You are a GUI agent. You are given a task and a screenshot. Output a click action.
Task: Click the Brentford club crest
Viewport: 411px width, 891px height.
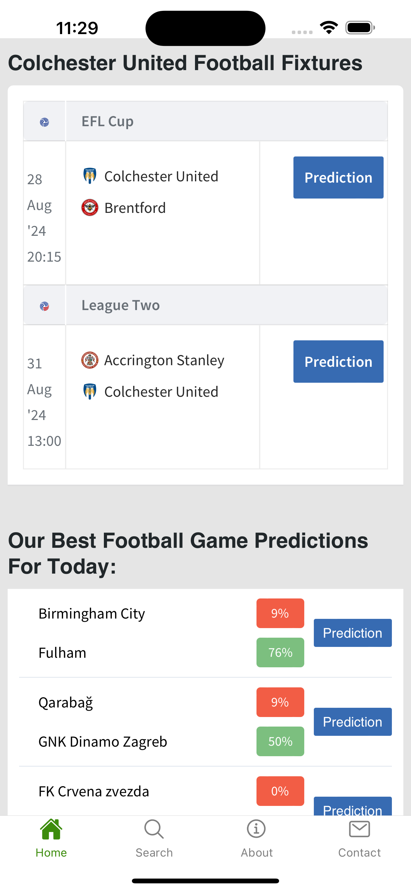click(x=90, y=207)
